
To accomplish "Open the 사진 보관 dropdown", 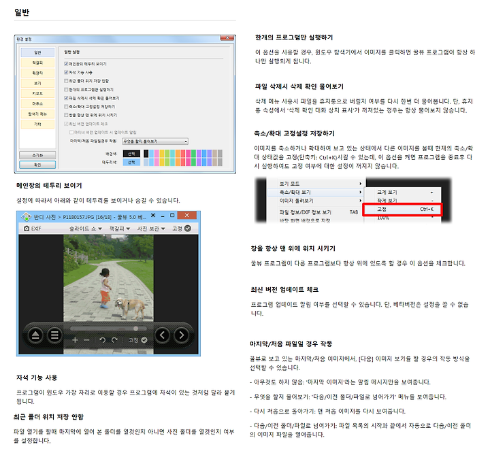I will (151, 229).
